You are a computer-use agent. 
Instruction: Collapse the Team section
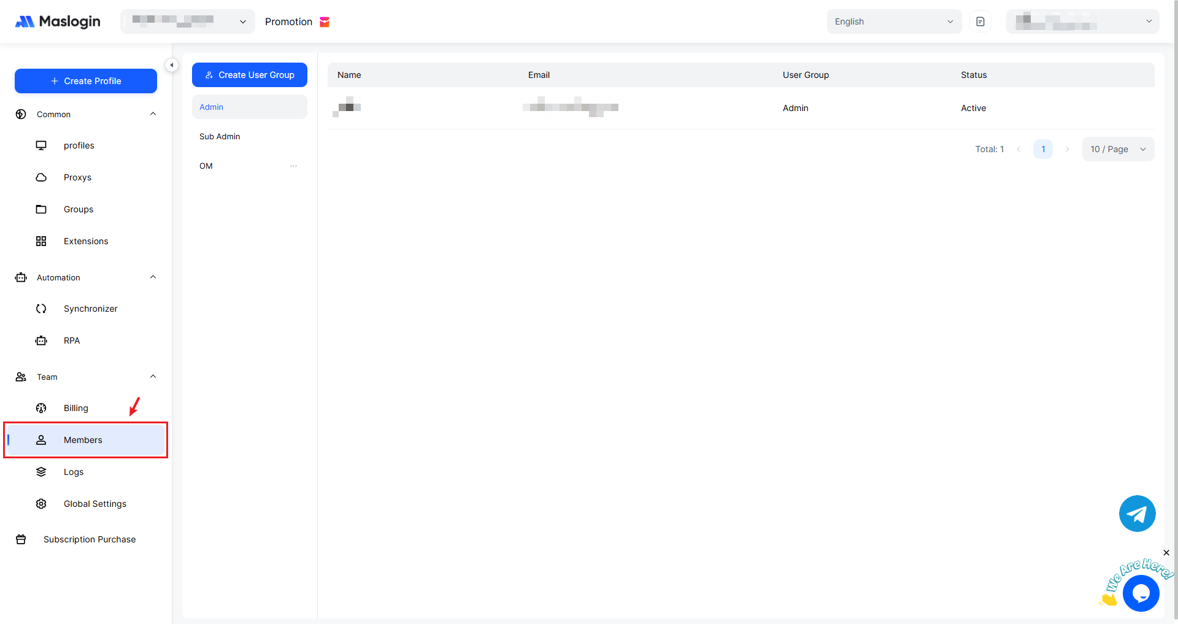point(153,377)
